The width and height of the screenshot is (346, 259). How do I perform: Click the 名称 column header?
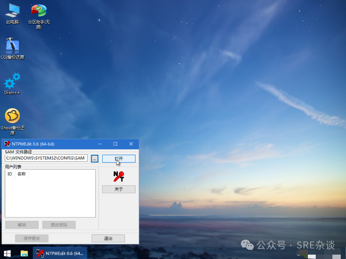point(21,174)
